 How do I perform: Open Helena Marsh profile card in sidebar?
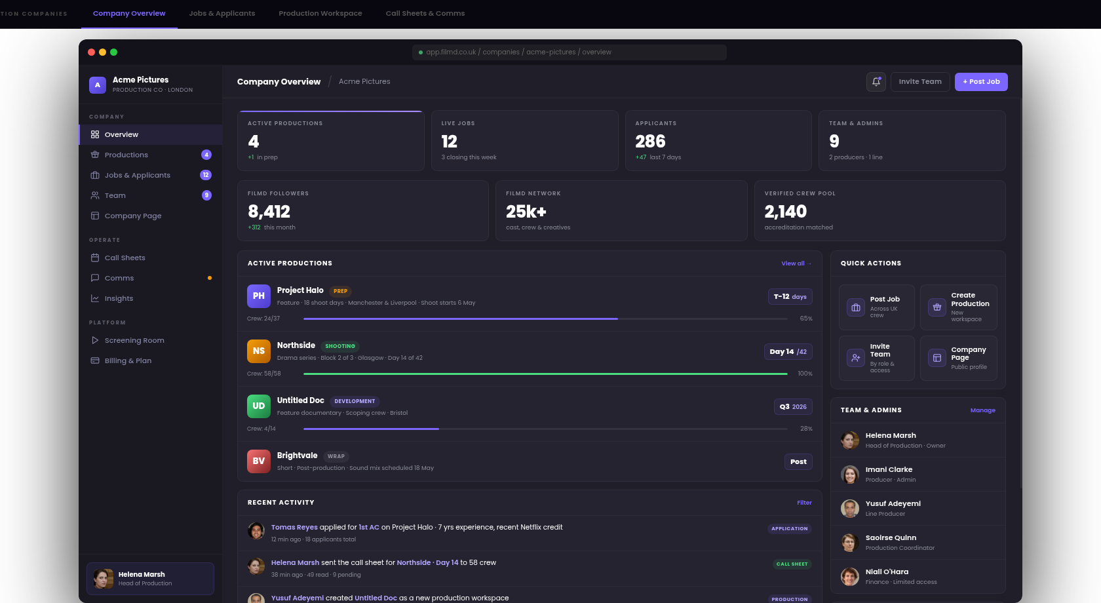(150, 579)
